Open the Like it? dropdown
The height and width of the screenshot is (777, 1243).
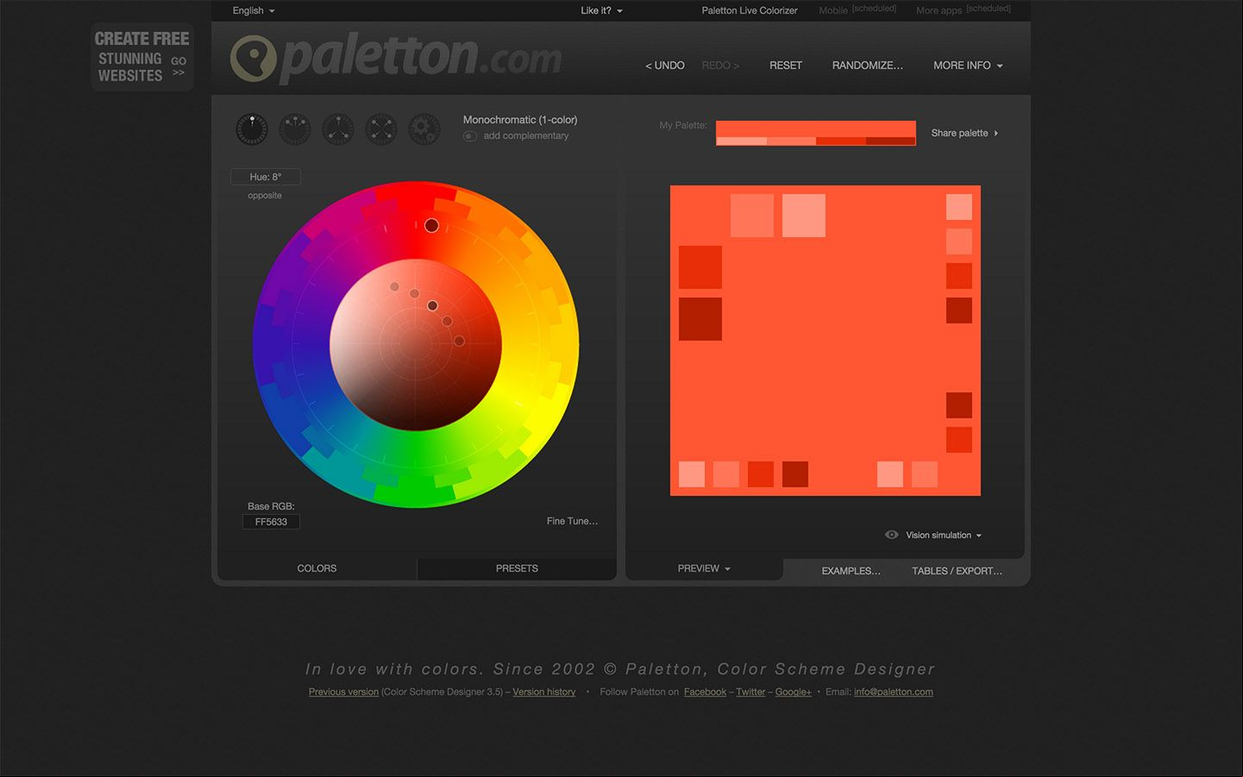[x=601, y=10]
